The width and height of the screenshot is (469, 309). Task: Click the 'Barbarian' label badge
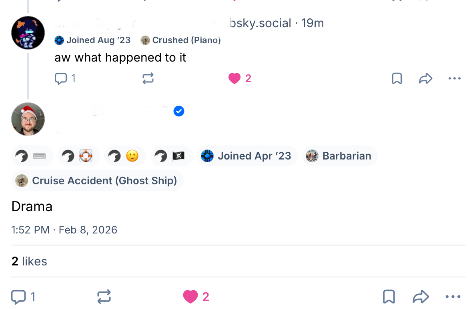340,156
